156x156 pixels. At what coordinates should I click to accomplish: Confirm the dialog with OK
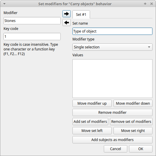[141, 149]
